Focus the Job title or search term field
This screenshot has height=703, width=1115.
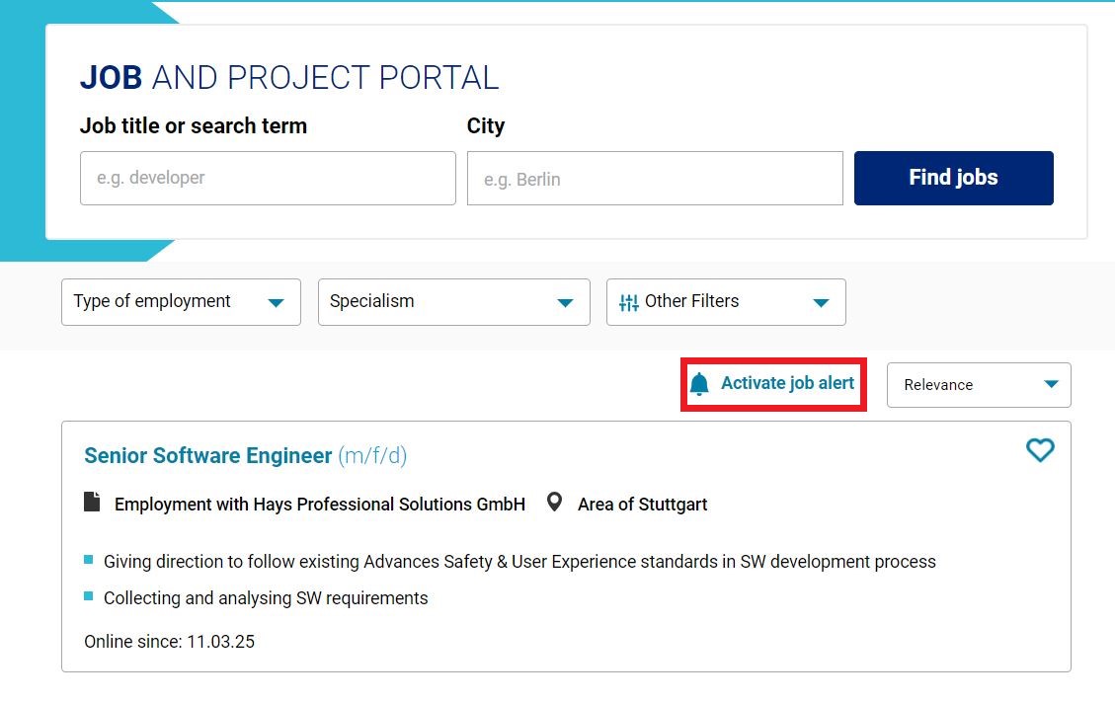268,179
